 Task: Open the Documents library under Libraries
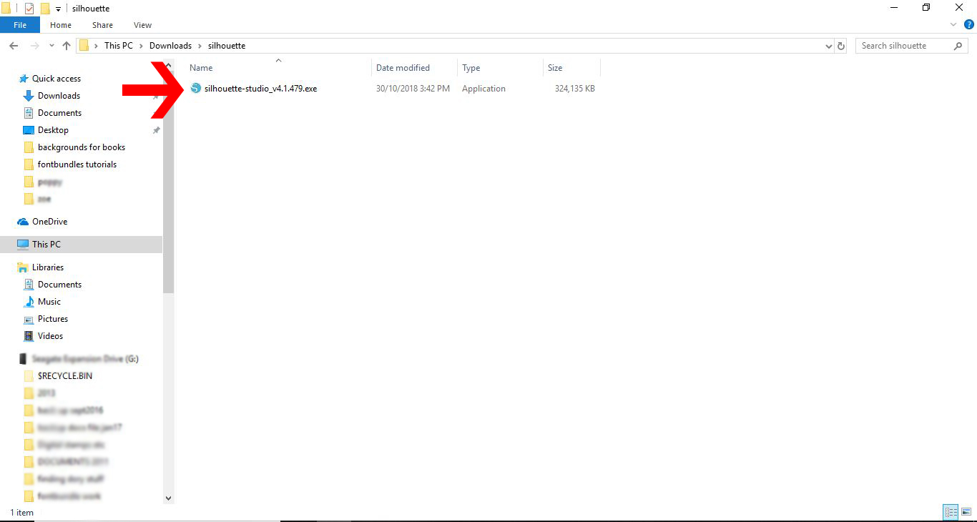tap(59, 285)
